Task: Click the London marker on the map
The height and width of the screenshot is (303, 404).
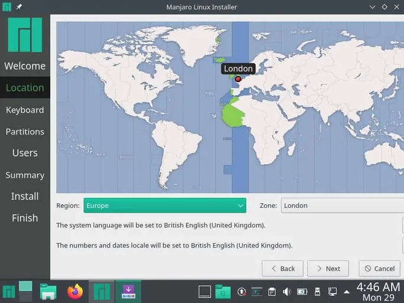Action: pyautogui.click(x=238, y=79)
